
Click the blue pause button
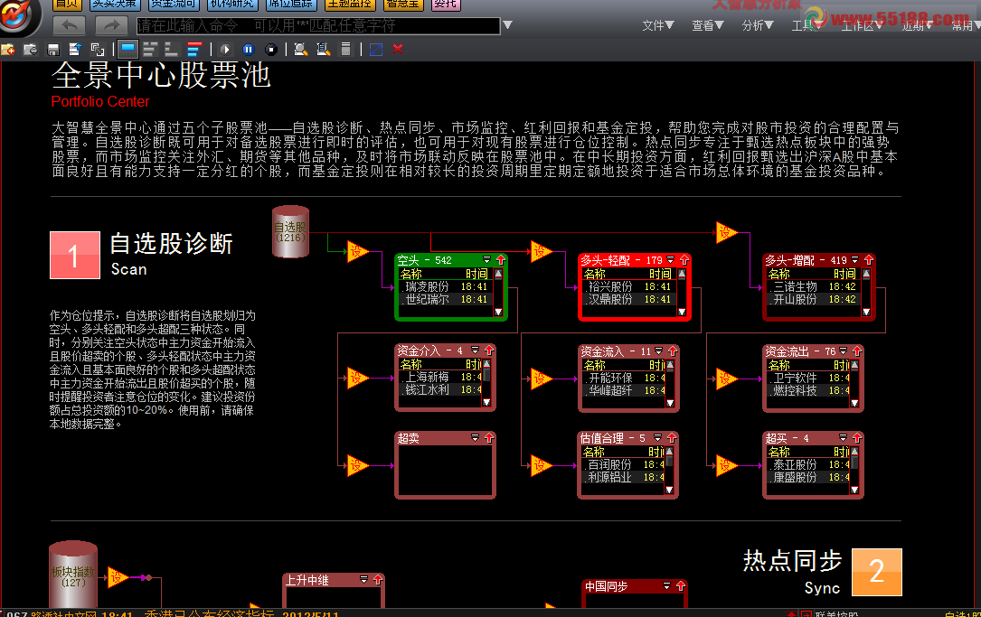click(249, 50)
